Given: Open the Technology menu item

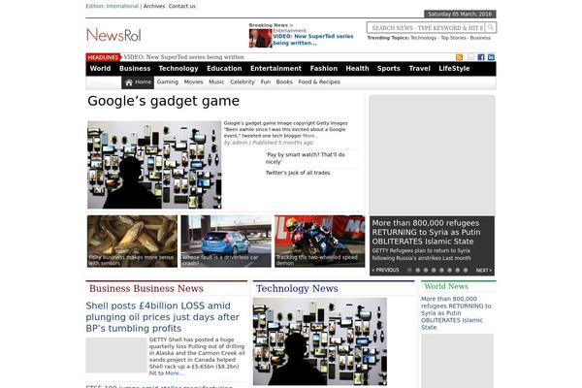Looking at the screenshot, I should pos(178,69).
